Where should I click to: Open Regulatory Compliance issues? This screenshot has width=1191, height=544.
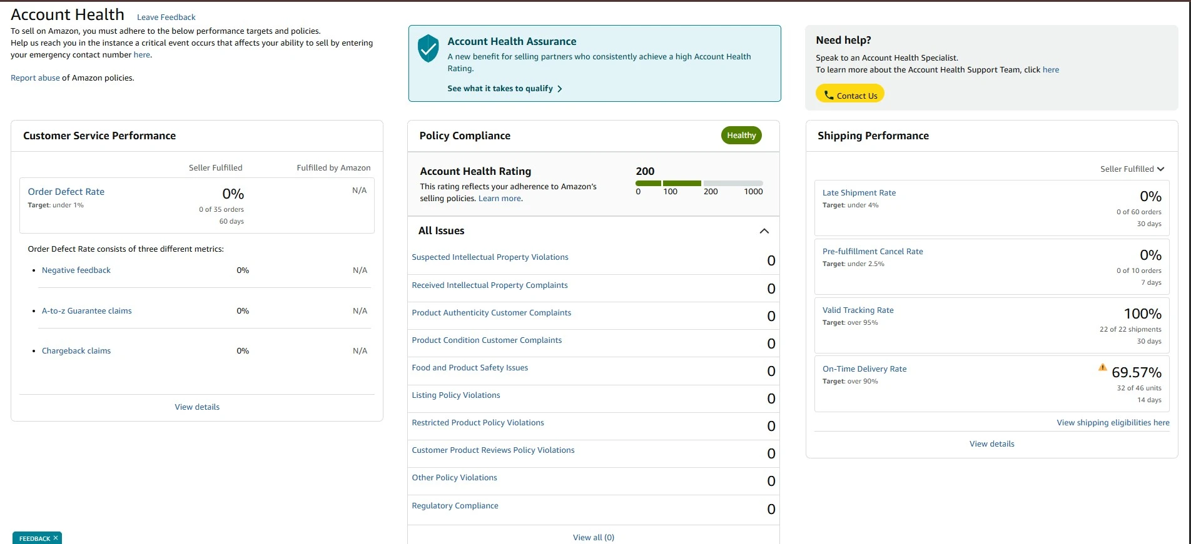pos(455,506)
